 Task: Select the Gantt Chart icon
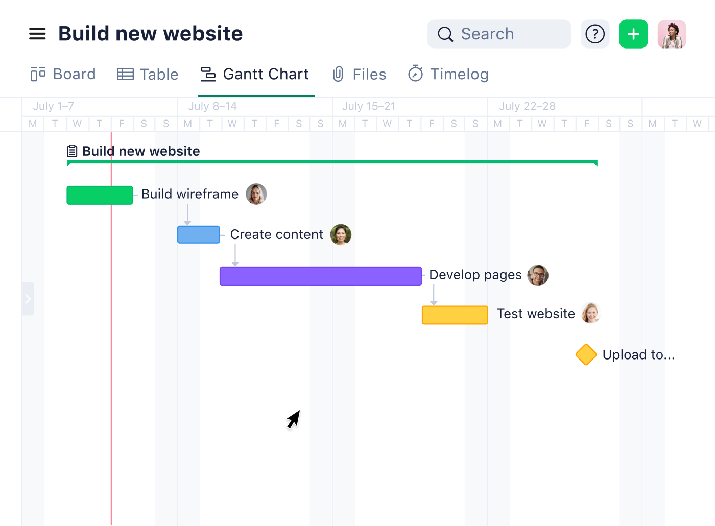(208, 74)
